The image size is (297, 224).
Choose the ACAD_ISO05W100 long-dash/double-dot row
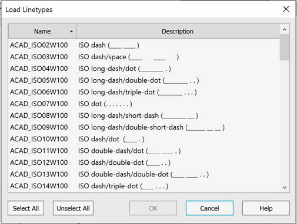point(144,80)
